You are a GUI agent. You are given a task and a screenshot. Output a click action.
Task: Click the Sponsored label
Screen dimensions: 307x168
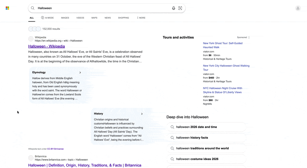(x=242, y=37)
